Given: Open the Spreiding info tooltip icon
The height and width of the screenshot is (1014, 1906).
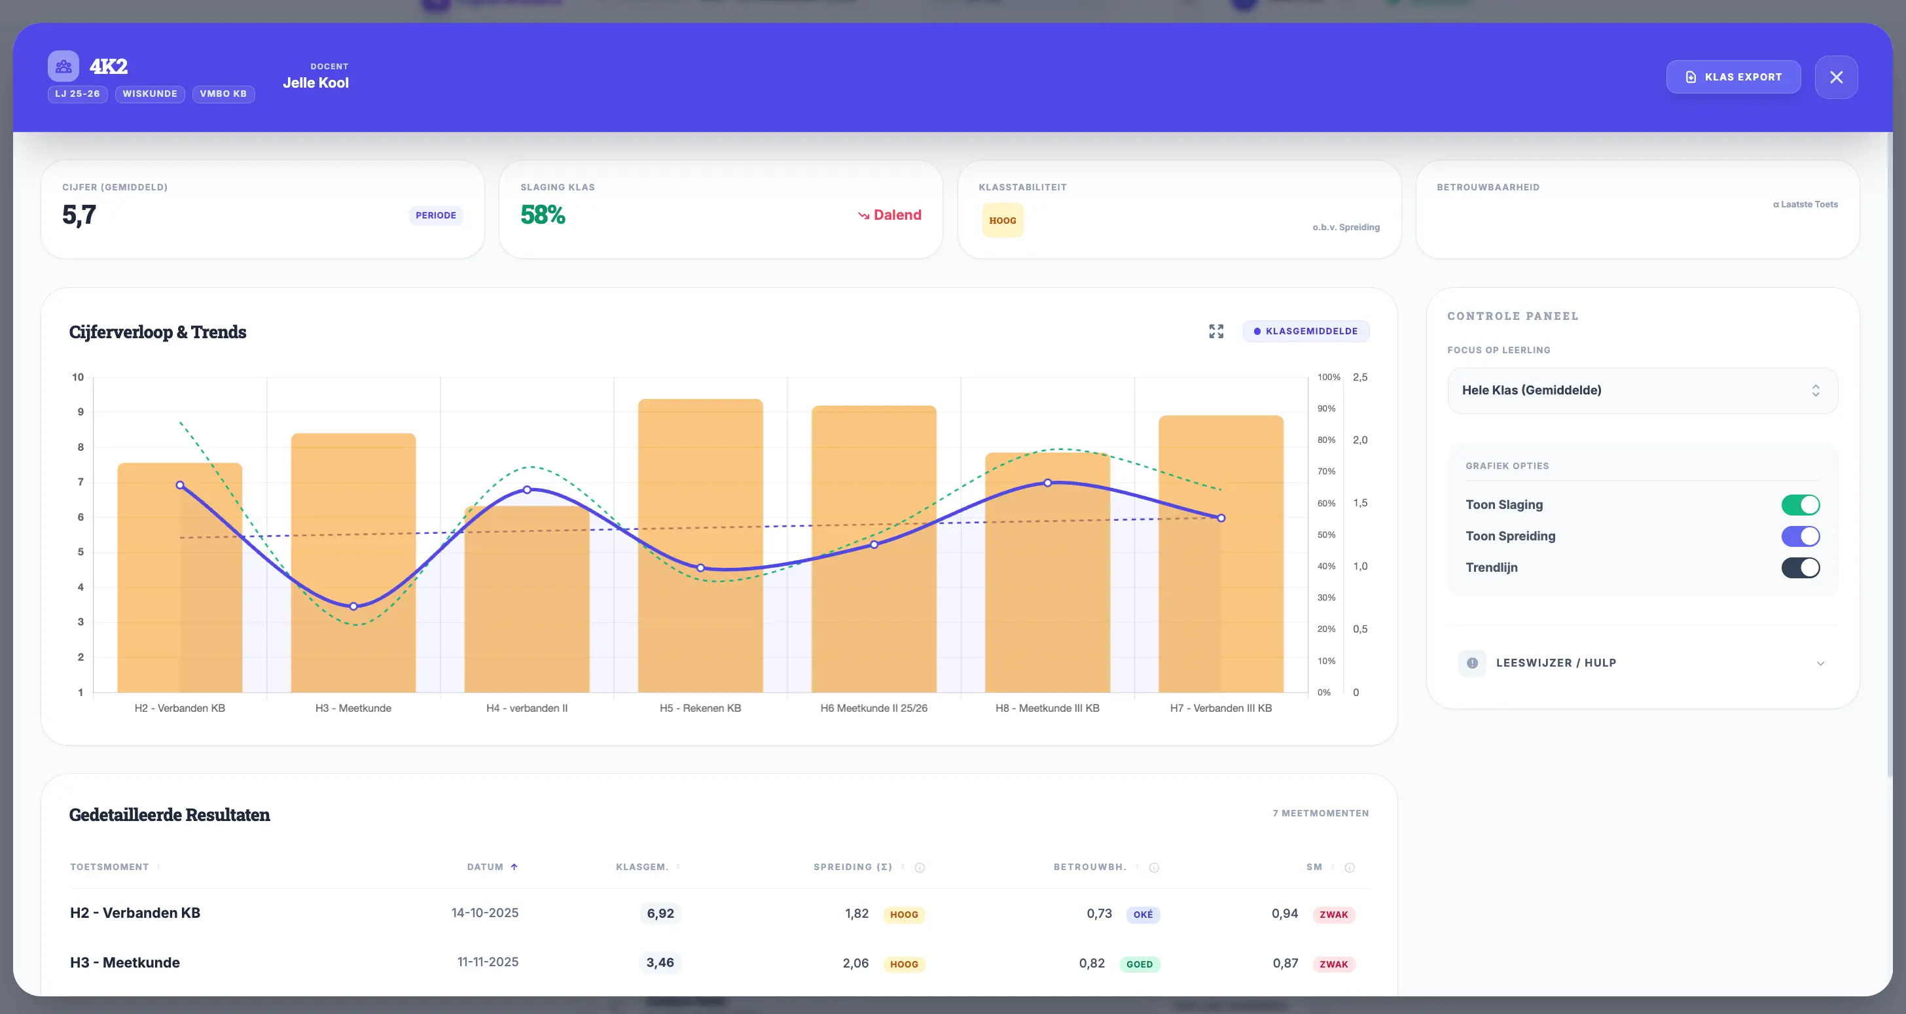Looking at the screenshot, I should tap(920, 867).
